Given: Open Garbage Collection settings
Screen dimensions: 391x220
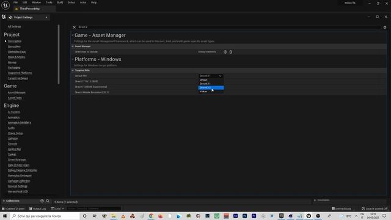Looking at the screenshot, I should (x=19, y=181).
